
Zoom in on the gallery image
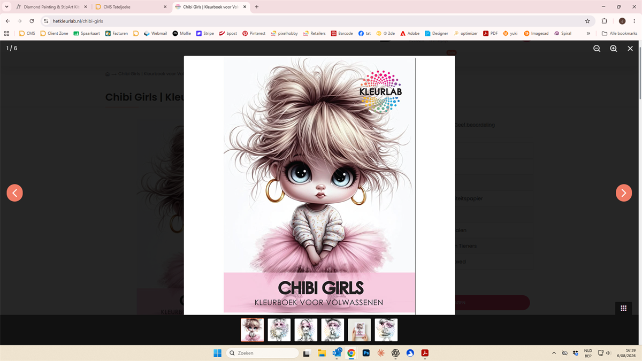point(613,48)
